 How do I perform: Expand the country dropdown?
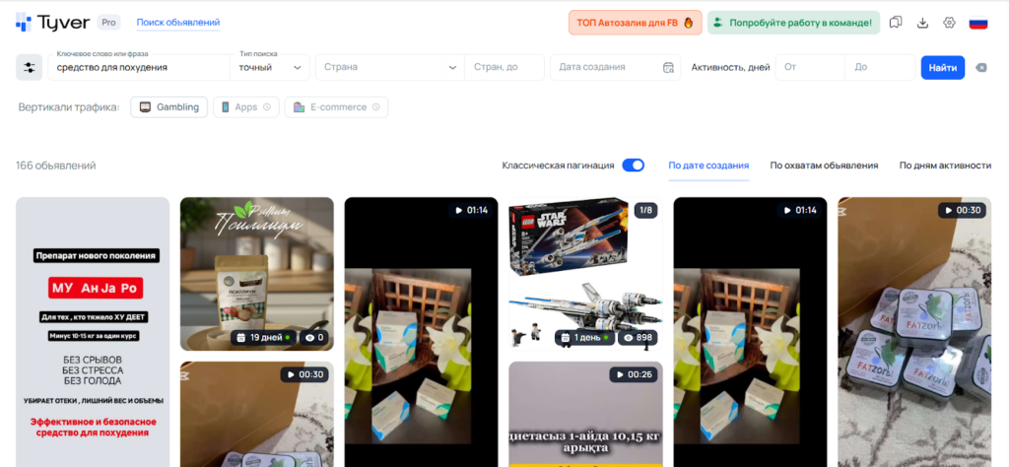389,68
